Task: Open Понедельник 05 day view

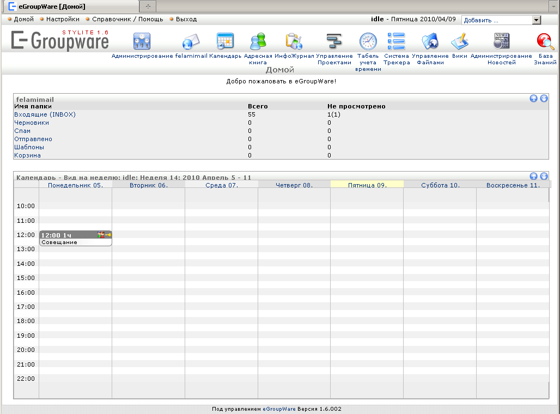Action: click(75, 185)
